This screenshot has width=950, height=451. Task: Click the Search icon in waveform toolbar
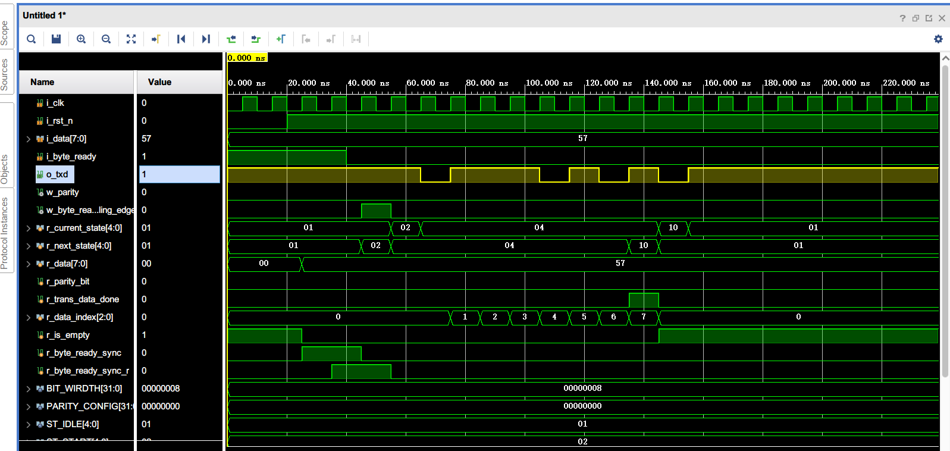click(32, 39)
